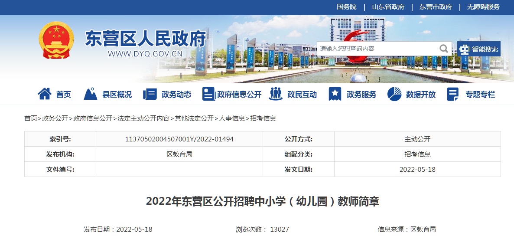Follow the 国务院 top link
Screen dimensions: 514x236
click(346, 7)
